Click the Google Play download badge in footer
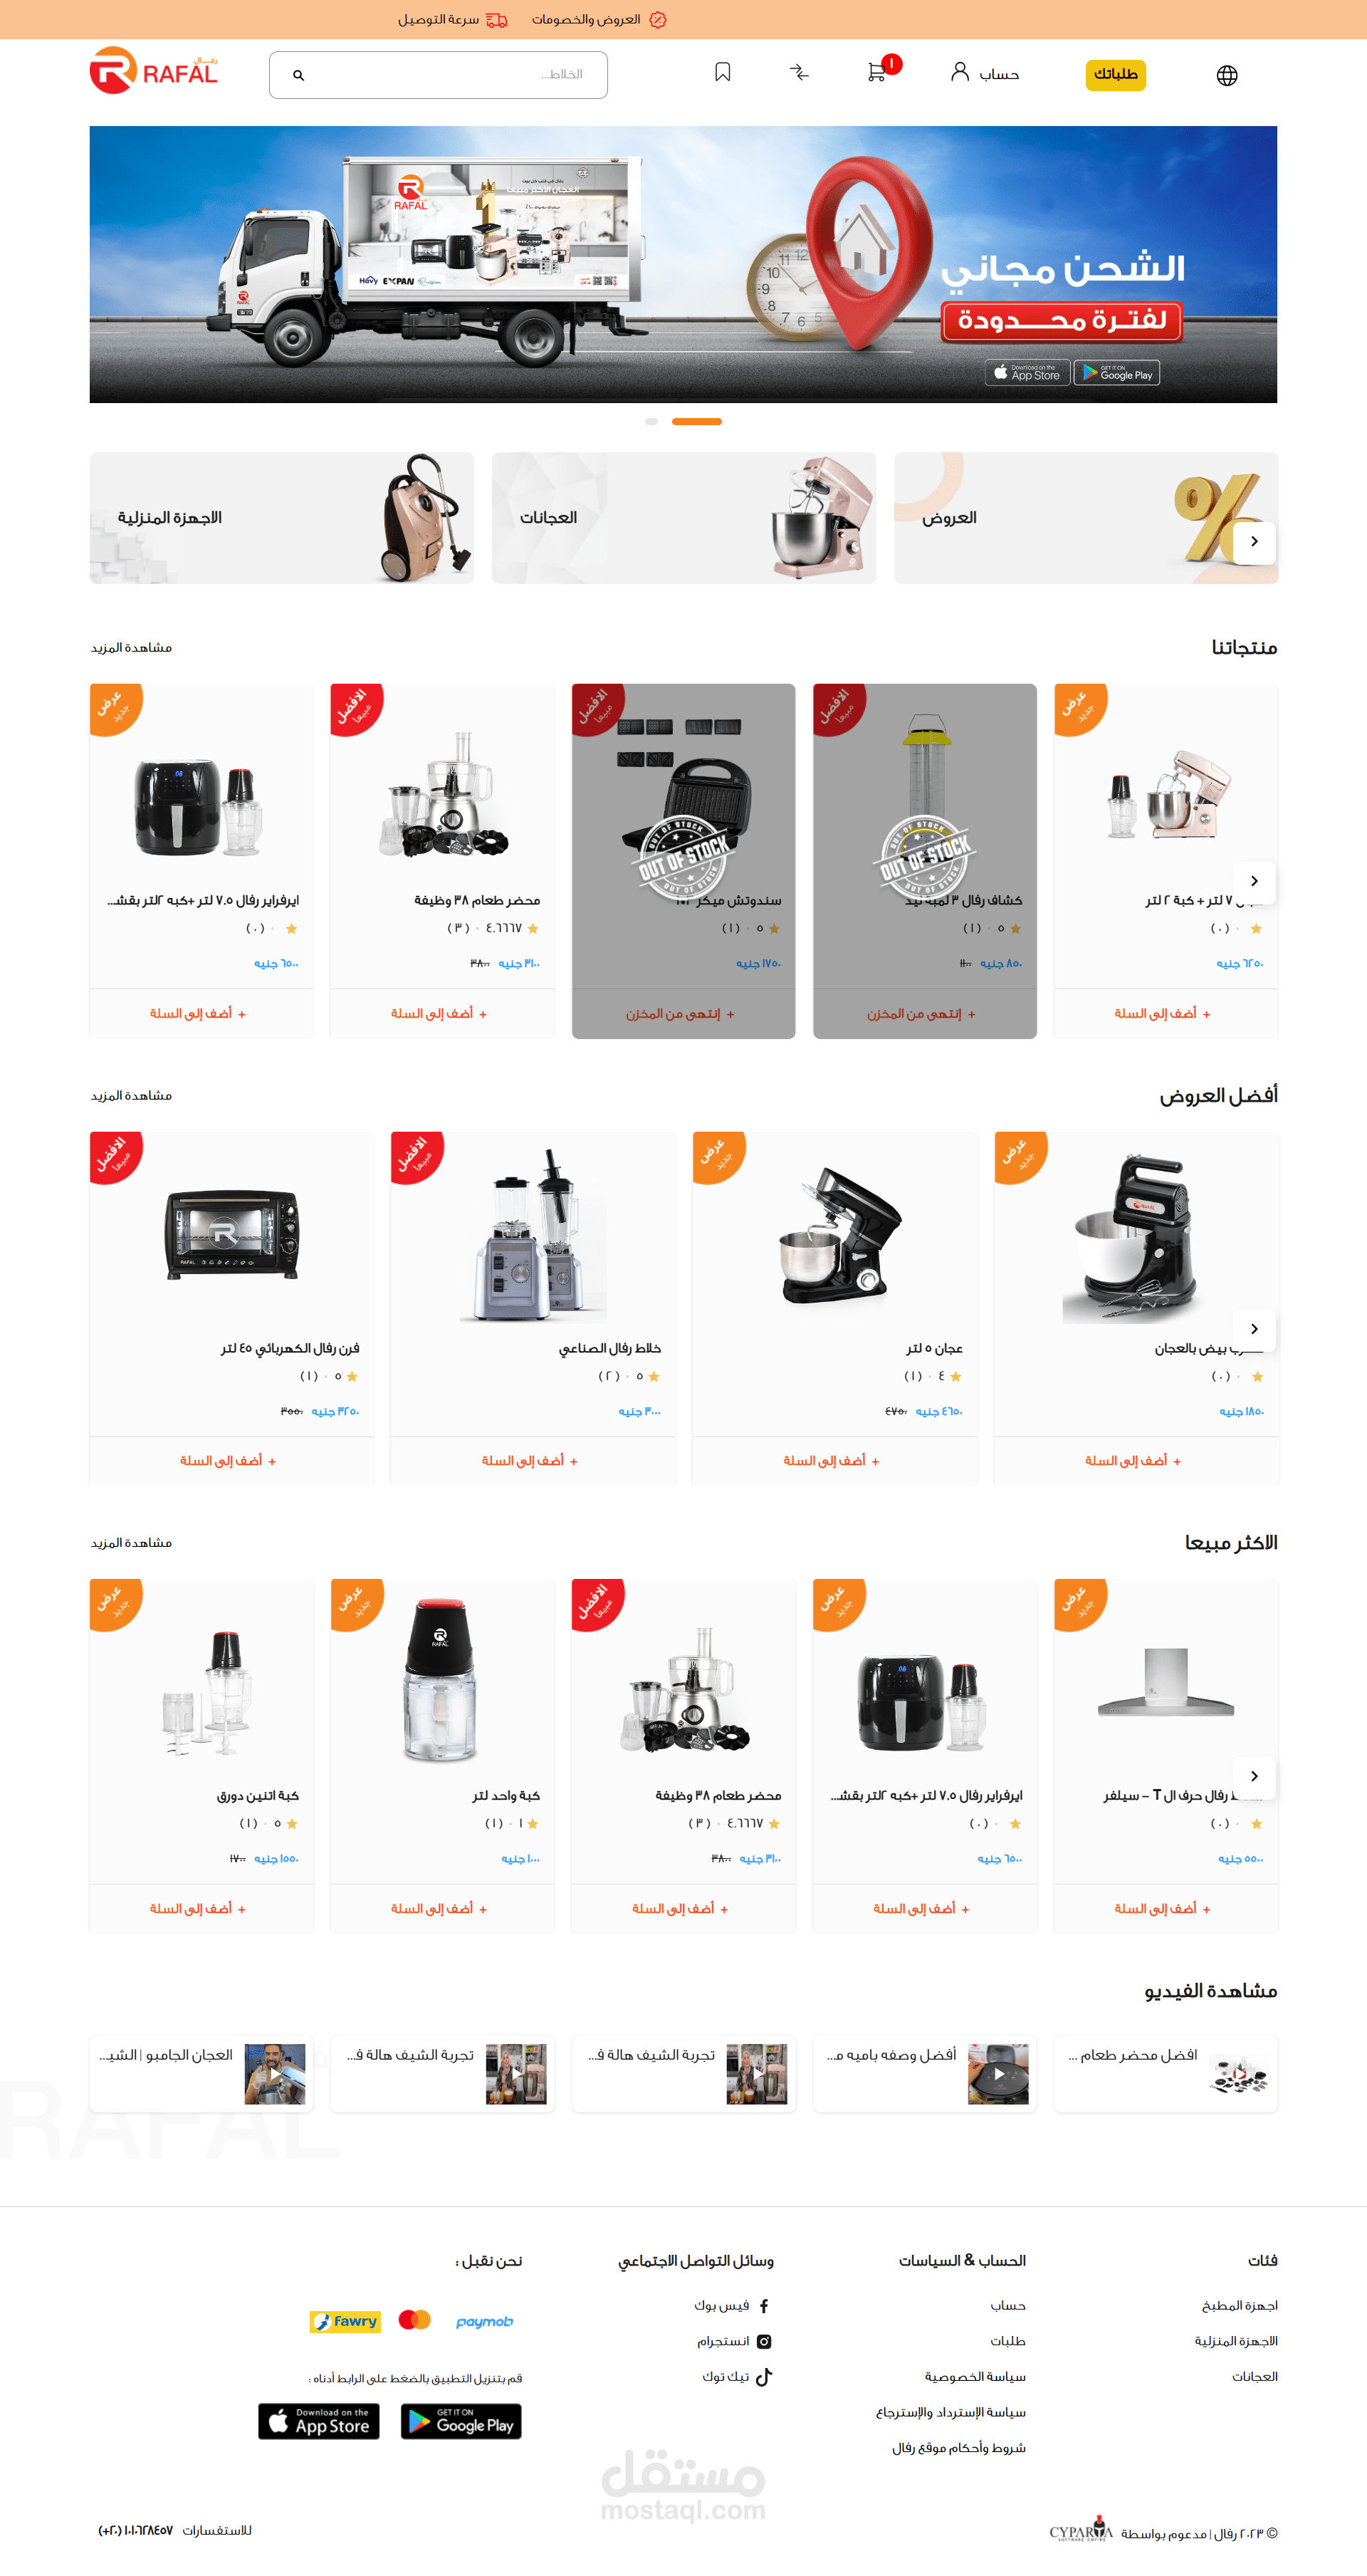This screenshot has height=2576, width=1367. coord(461,2421)
